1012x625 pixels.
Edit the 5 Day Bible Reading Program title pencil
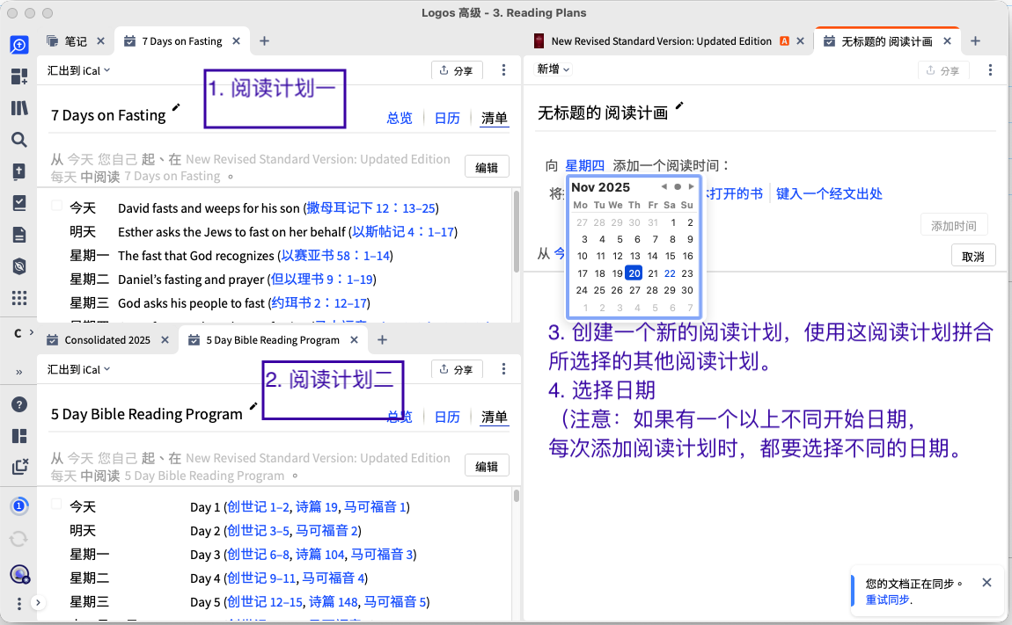tap(253, 406)
